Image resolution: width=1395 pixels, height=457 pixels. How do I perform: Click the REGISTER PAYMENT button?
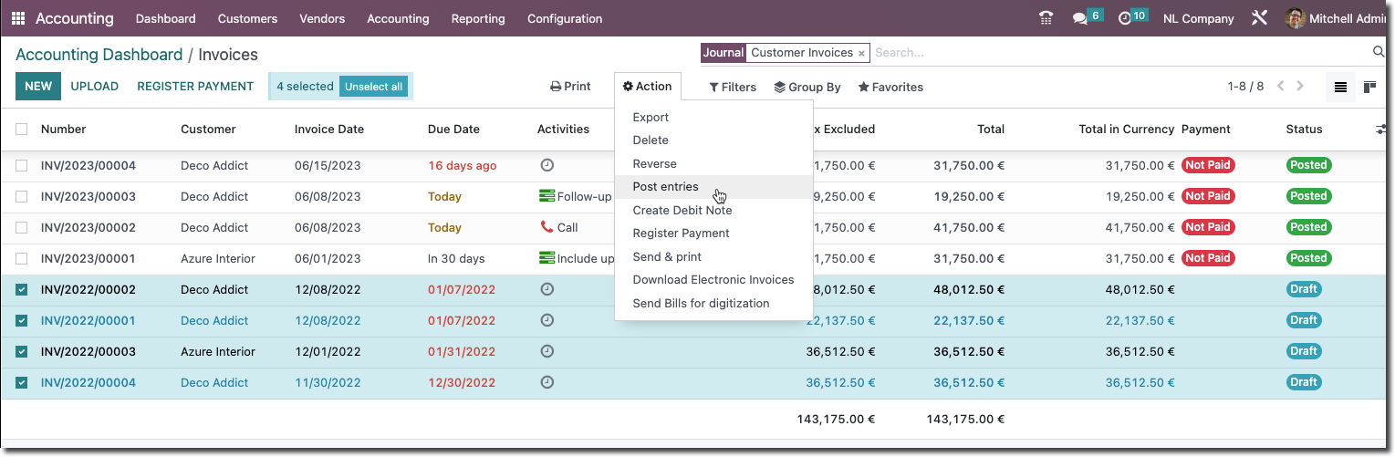(x=195, y=87)
